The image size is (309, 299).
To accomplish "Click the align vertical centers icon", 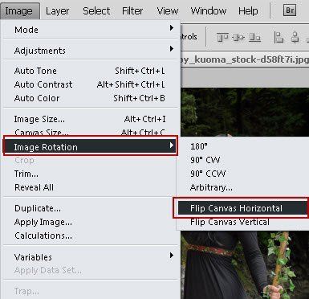I will point(238,37).
